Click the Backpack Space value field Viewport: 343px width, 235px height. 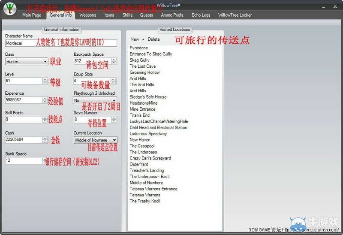(93, 61)
